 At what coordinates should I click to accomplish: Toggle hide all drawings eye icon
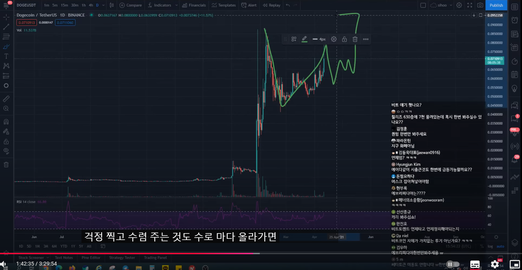point(6,151)
